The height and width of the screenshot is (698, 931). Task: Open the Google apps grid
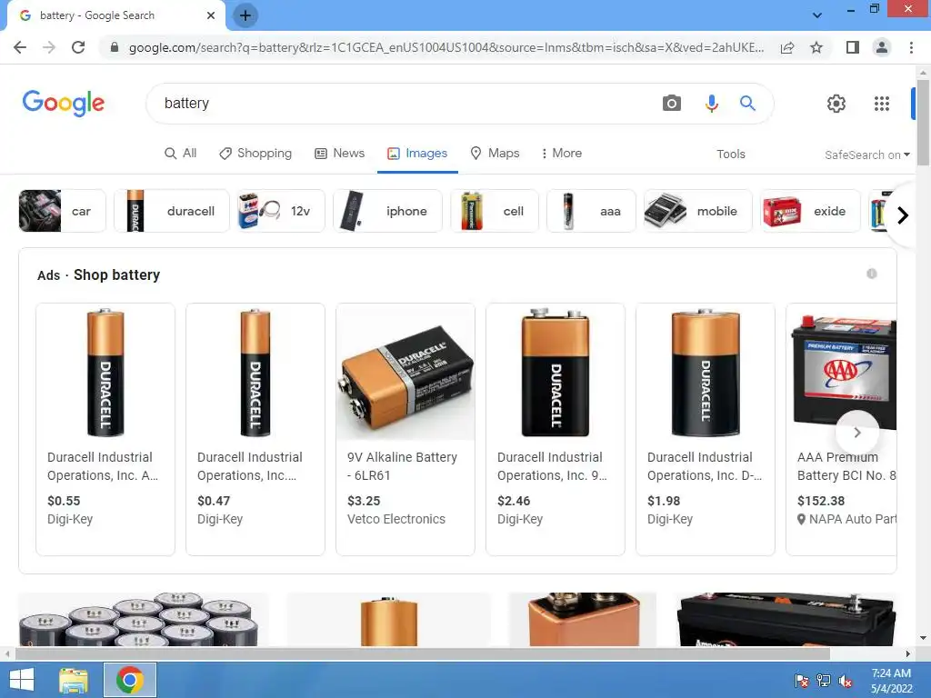click(882, 104)
